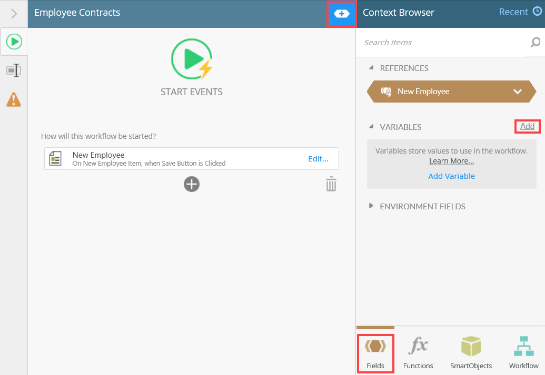The width and height of the screenshot is (545, 375).
Task: Toggle the Context Browser blue button
Action: pos(341,14)
